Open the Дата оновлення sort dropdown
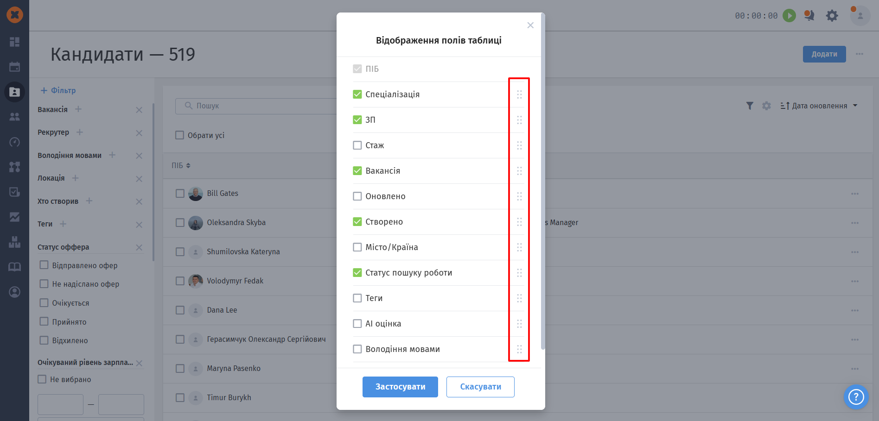The width and height of the screenshot is (879, 421). [x=819, y=106]
